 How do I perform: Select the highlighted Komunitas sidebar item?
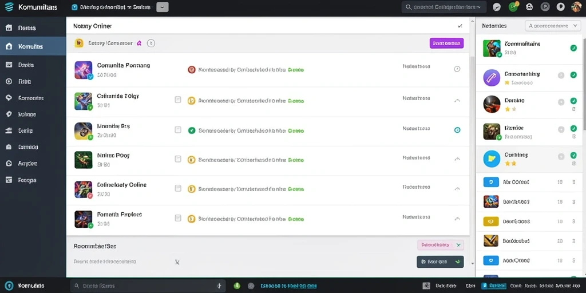(x=33, y=47)
